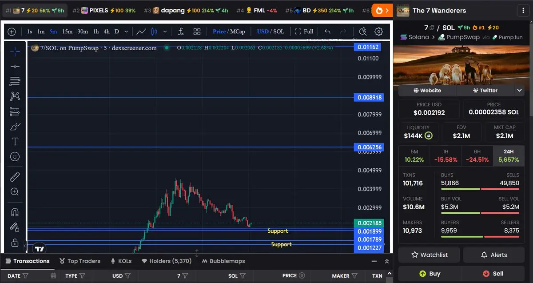Select the 6H stats period
533x283 pixels.
click(477, 155)
